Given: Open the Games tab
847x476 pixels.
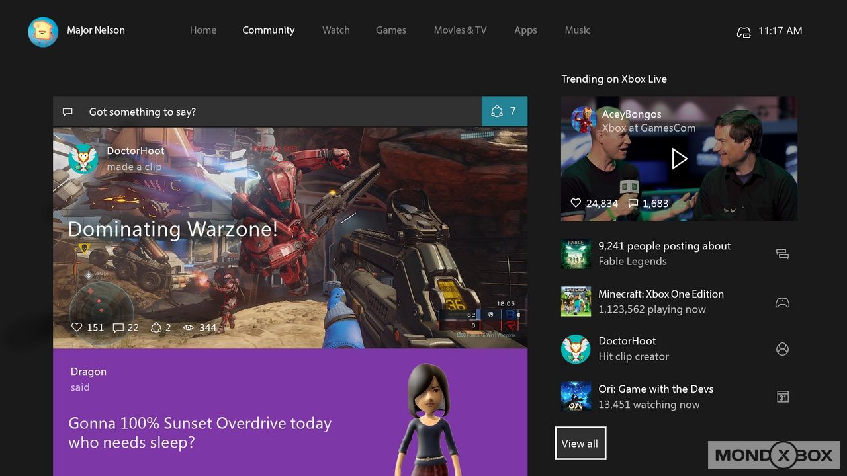Looking at the screenshot, I should pyautogui.click(x=390, y=30).
